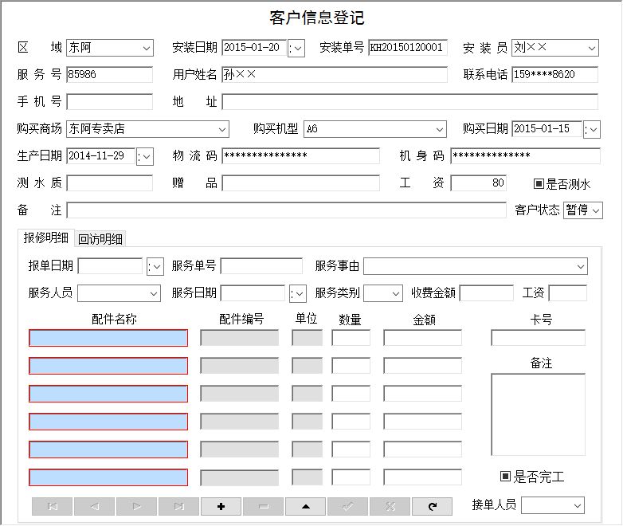Viewport: 623px width, 526px height.
Task: Click the first 数量 row field
Action: pyautogui.click(x=351, y=338)
